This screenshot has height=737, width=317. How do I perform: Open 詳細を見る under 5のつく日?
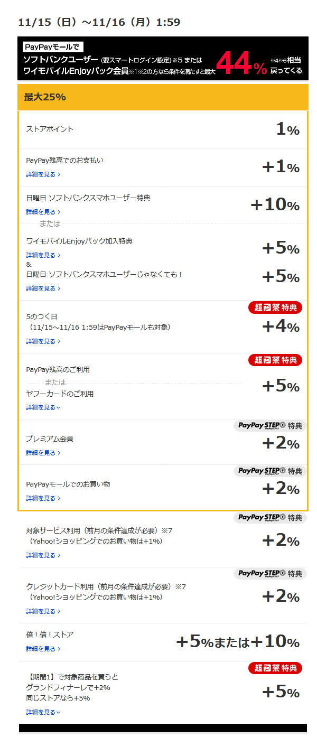coord(43,341)
